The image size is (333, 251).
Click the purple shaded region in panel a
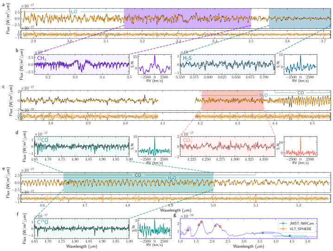pos(187,19)
